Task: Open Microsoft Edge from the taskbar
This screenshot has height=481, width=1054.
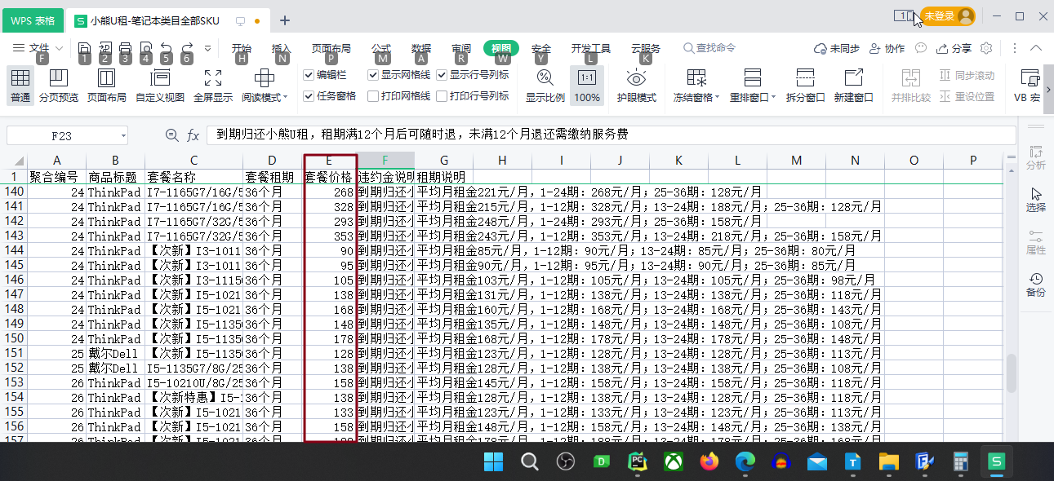Action: point(745,462)
